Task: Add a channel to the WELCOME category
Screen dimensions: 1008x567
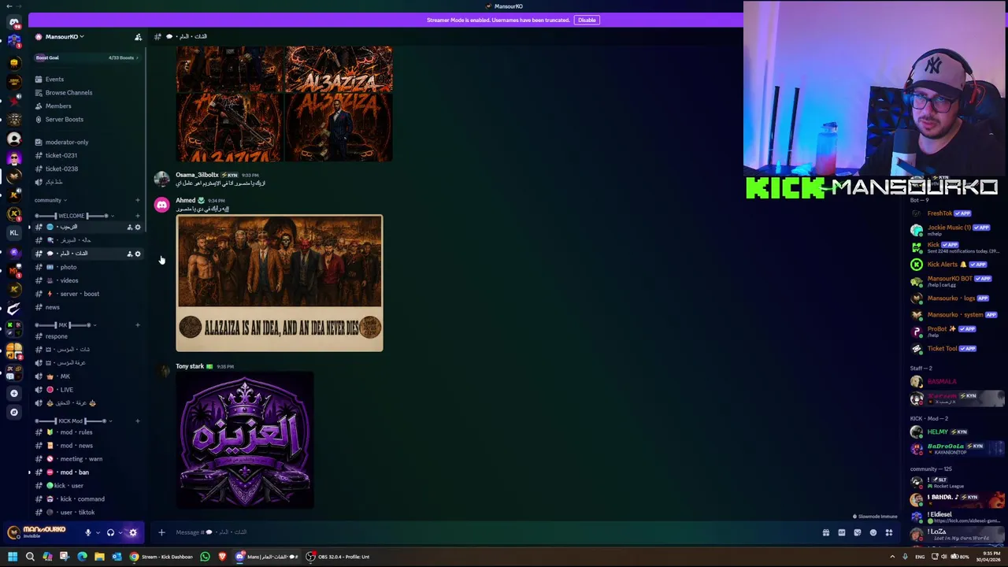Action: pos(137,216)
